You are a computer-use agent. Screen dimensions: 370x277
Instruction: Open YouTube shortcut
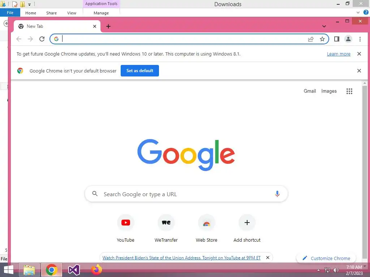point(125,228)
